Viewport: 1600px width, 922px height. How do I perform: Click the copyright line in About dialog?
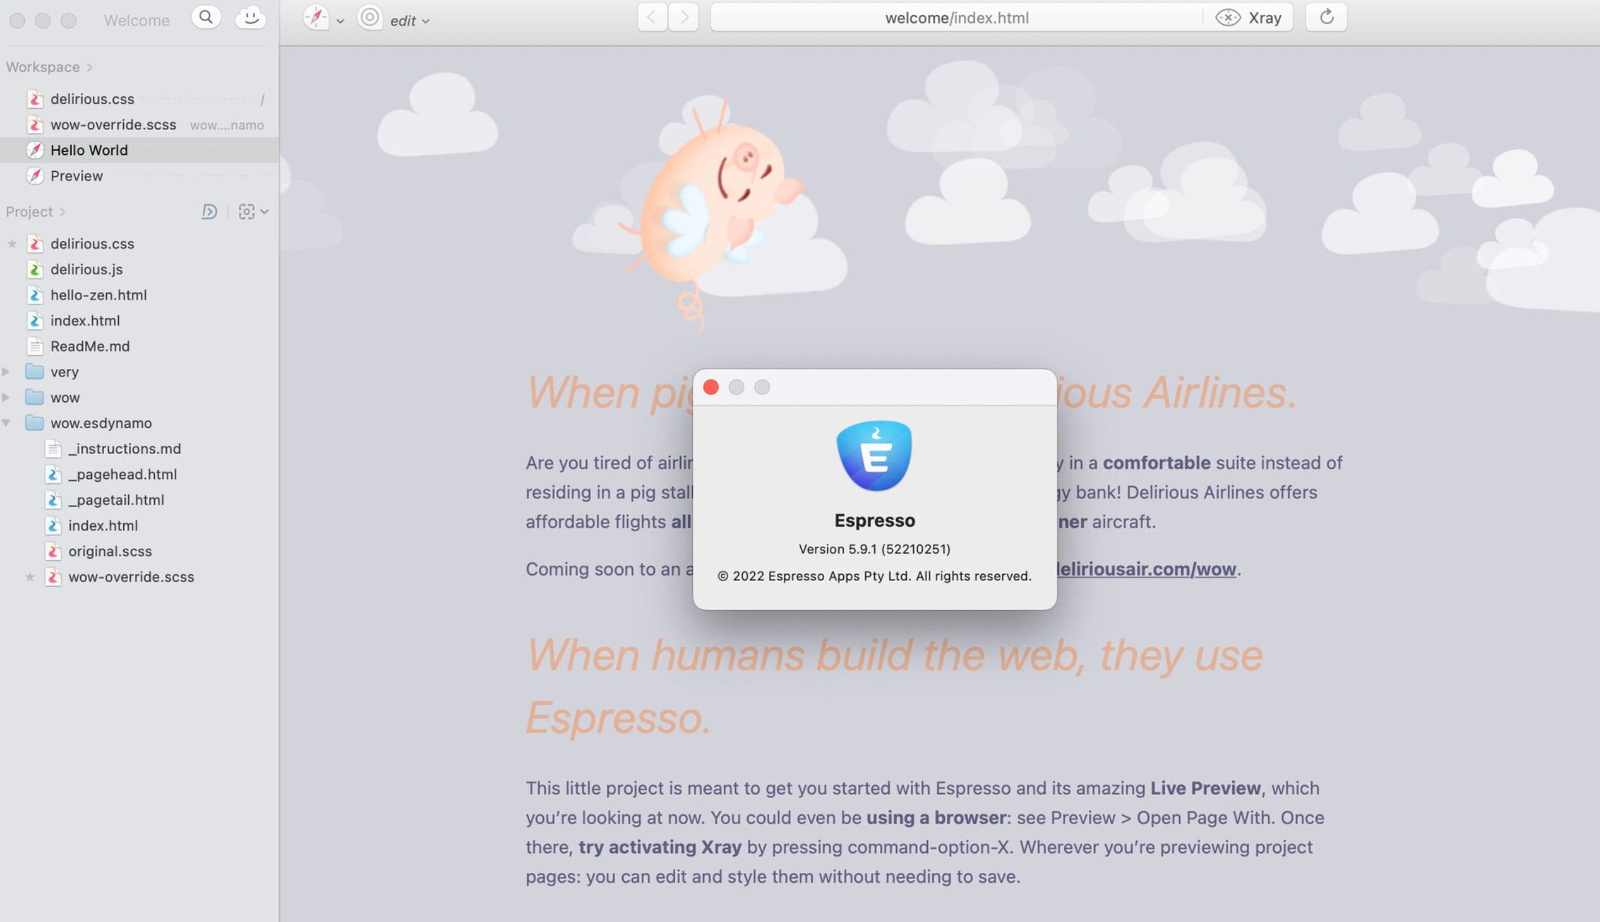pos(874,576)
